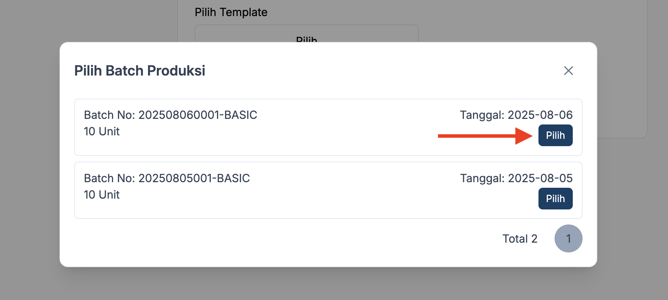Click empty area of first batch card
Screen dimensions: 668x300
315,140
